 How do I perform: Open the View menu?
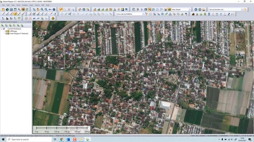[x=13, y=5]
